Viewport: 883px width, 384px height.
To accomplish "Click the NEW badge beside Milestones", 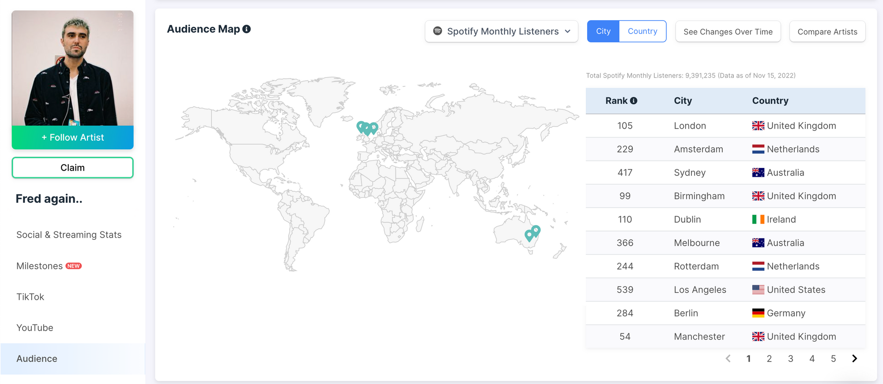I will click(74, 266).
